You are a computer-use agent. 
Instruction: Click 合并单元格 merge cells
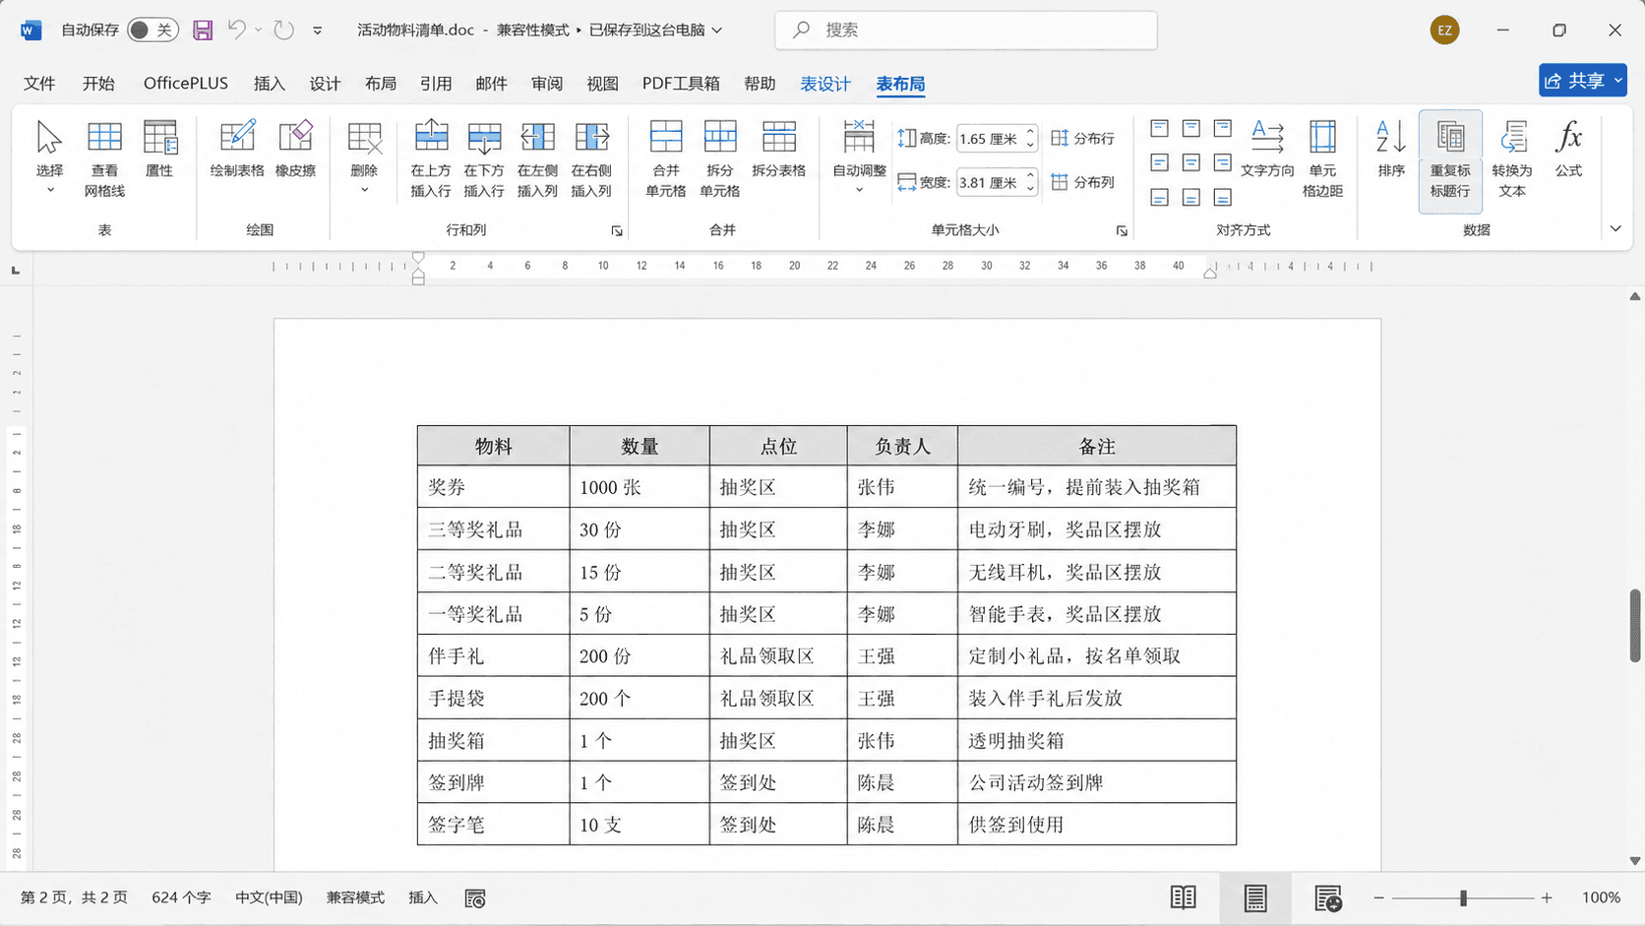pos(666,157)
